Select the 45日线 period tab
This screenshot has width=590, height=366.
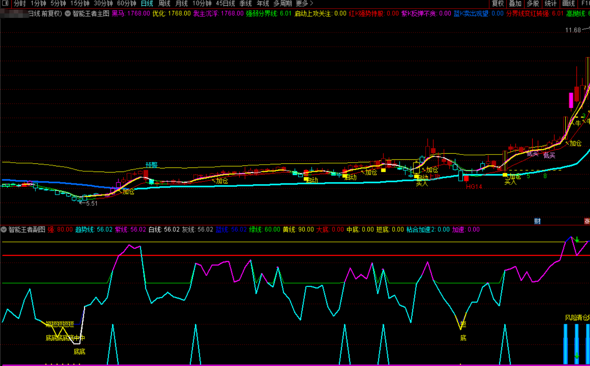point(225,3)
